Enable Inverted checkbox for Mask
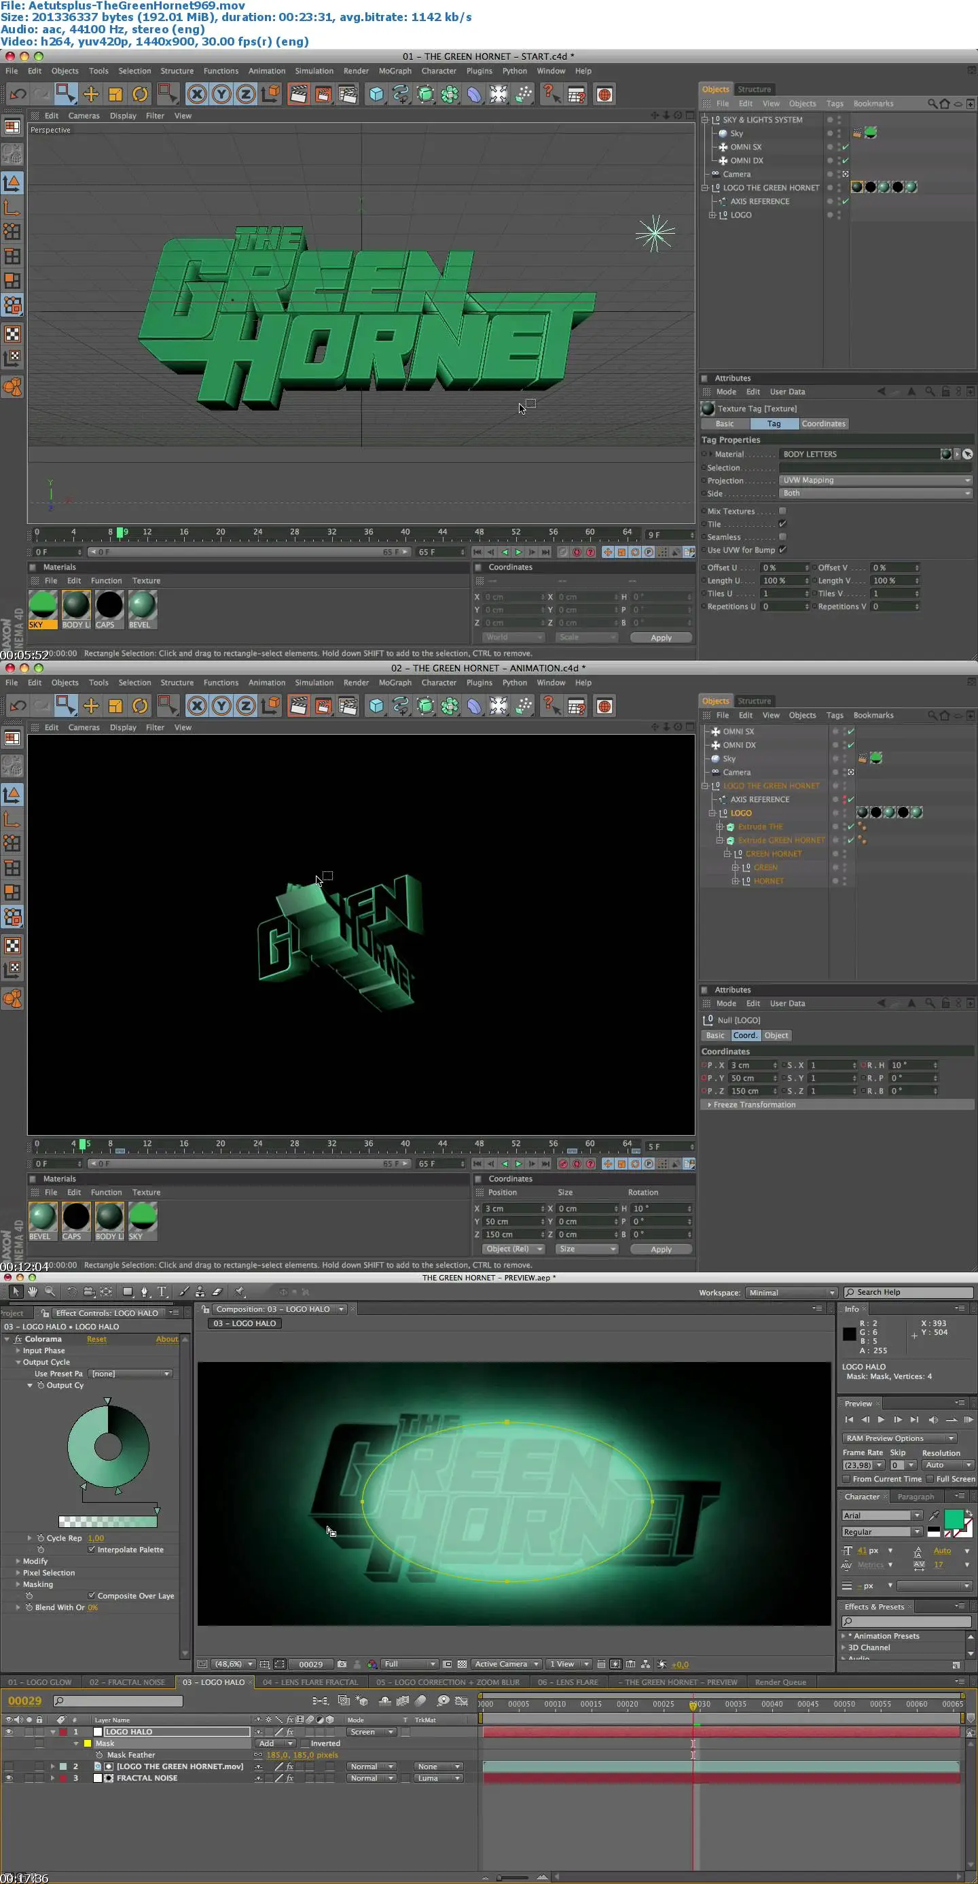Viewport: 978px width, 1884px height. click(x=305, y=1743)
